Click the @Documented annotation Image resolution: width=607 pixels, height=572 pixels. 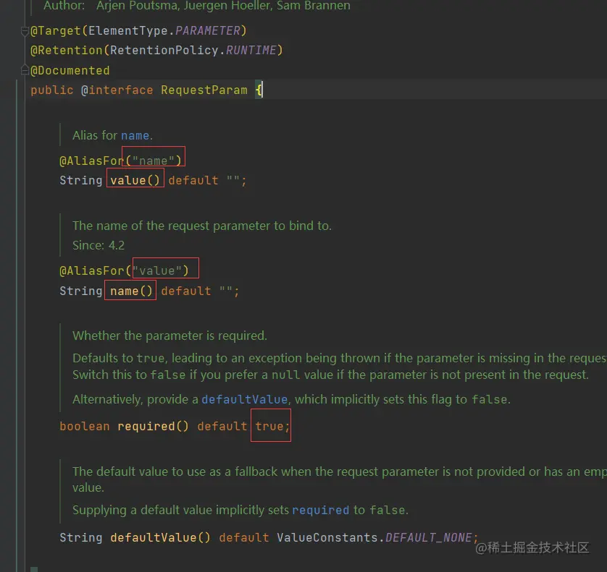tap(70, 71)
